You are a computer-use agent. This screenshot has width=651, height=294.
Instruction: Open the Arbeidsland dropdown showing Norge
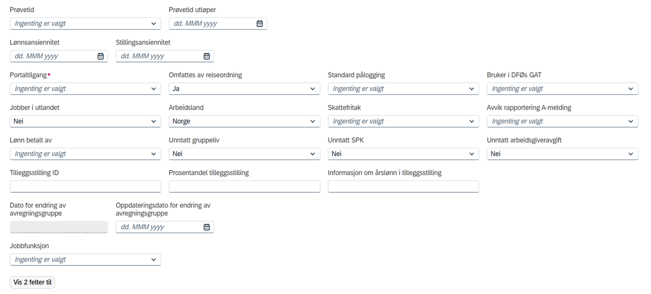tap(244, 121)
